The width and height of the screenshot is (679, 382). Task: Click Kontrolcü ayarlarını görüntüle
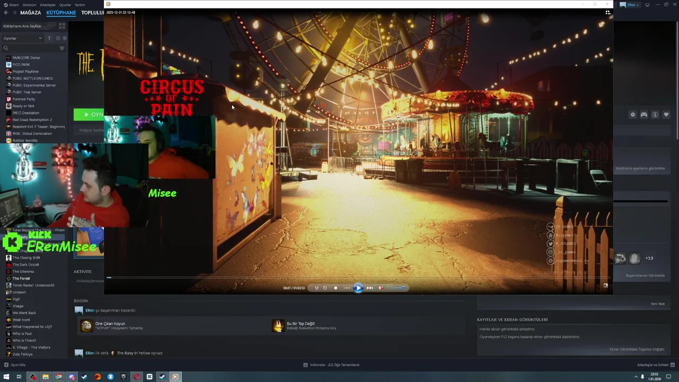pos(640,168)
